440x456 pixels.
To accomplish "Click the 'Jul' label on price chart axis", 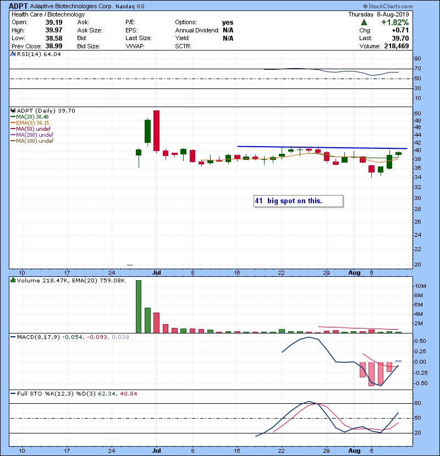I will (157, 273).
